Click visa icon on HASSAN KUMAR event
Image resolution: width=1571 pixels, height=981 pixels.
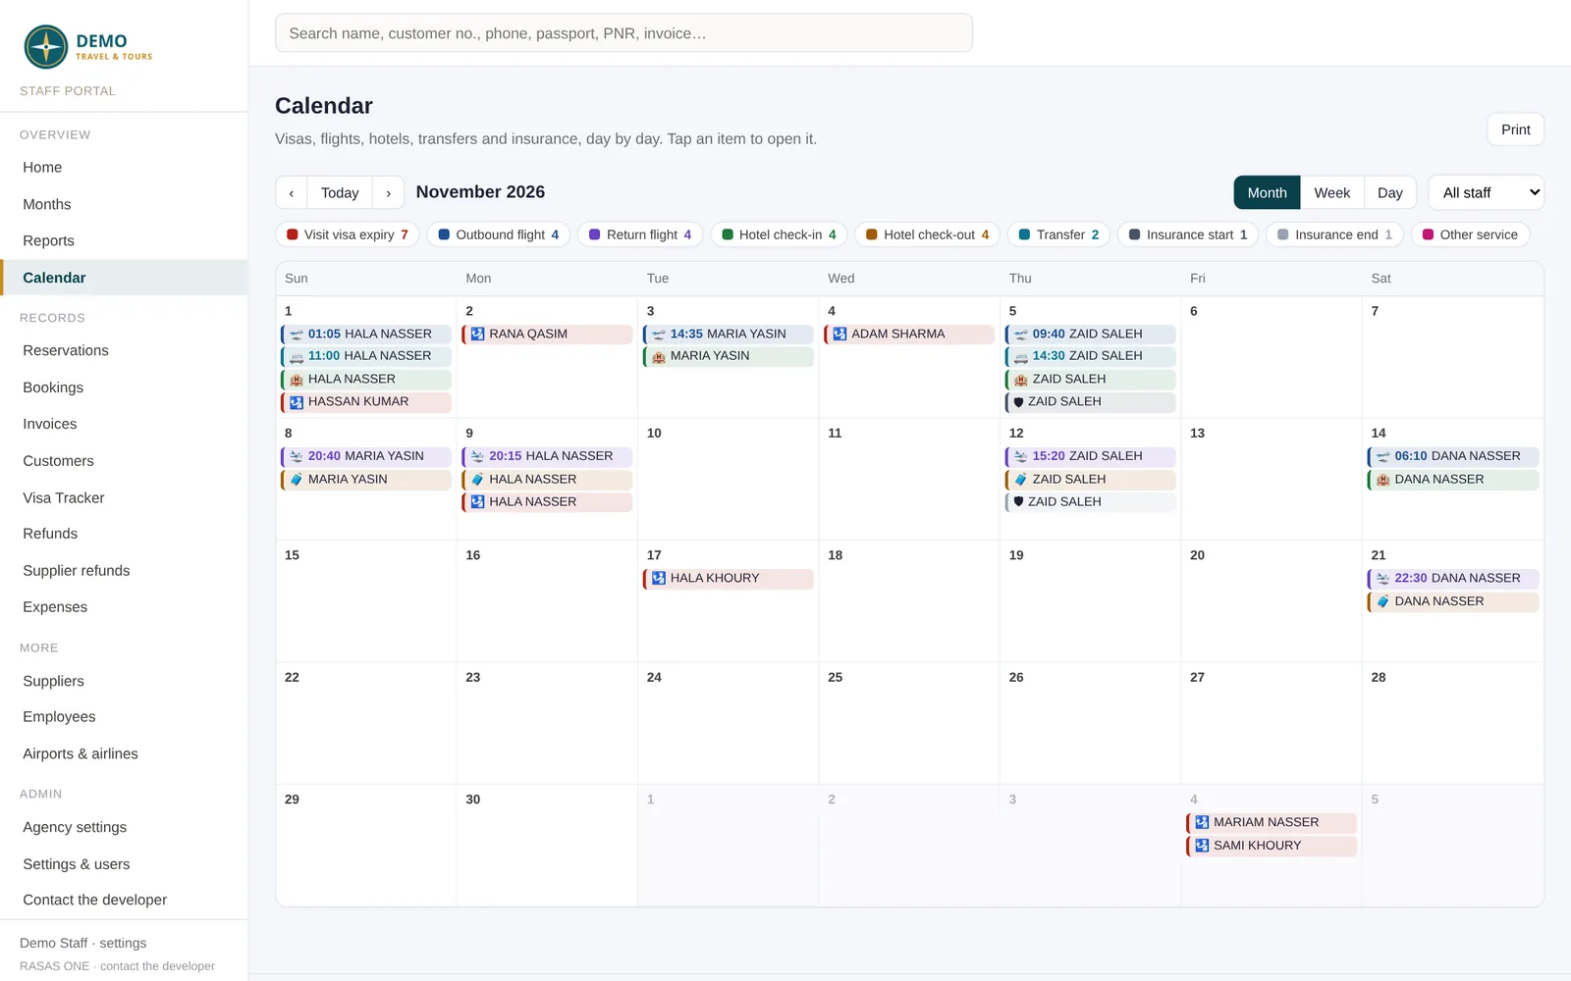tap(297, 402)
